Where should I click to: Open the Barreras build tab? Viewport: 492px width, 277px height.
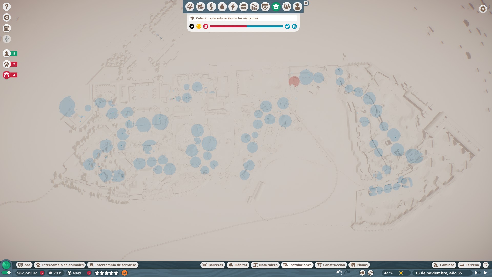(x=213, y=265)
